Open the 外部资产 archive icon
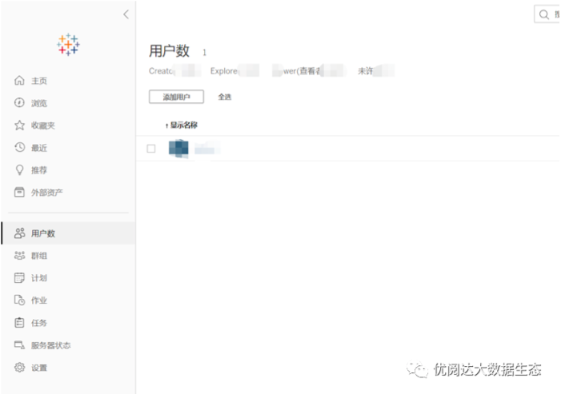This screenshot has width=565, height=394. coord(21,193)
